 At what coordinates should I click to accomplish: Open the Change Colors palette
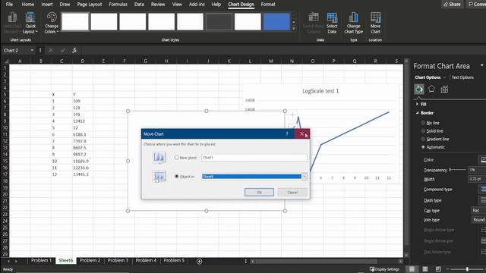pos(52,23)
